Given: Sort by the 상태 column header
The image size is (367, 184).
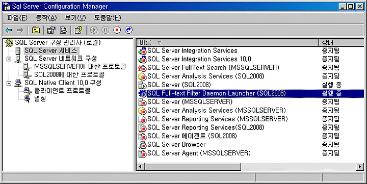Looking at the screenshot, I should click(341, 42).
